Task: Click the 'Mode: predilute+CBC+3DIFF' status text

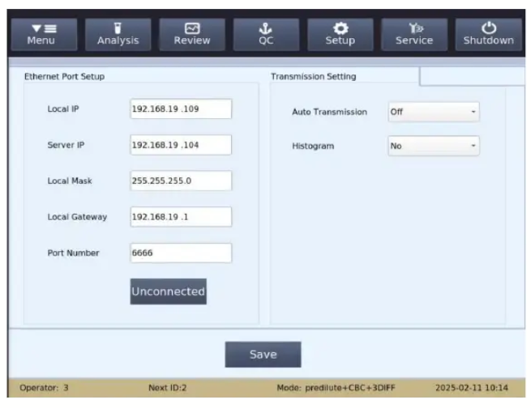Action: point(336,388)
